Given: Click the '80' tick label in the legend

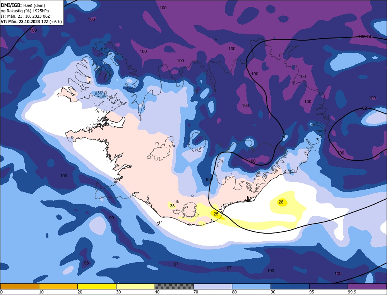Looking at the screenshot, I should tap(235, 292).
